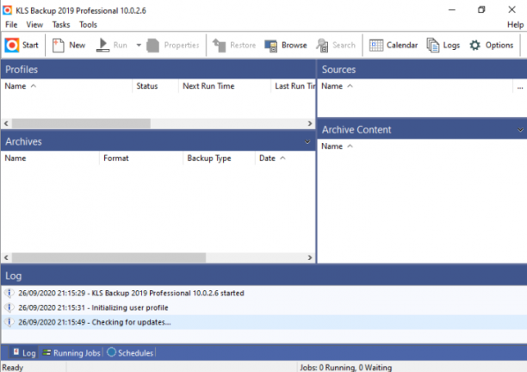Open the Help menu
Image resolution: width=527 pixels, height=372 pixels.
click(515, 24)
